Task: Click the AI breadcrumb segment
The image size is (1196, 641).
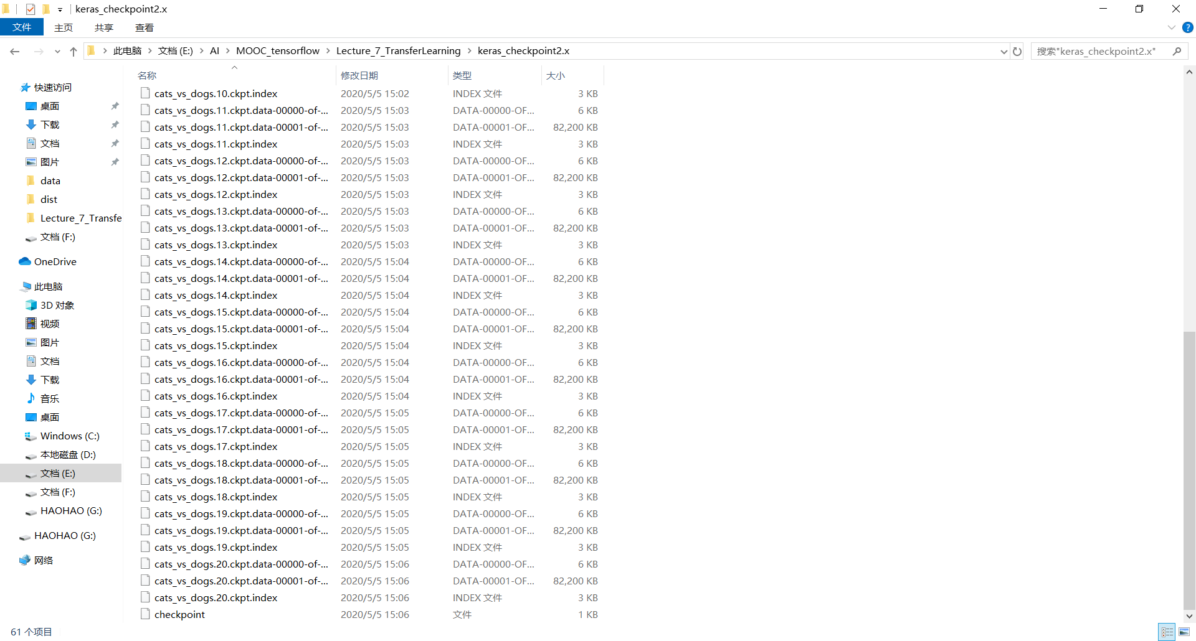Action: (214, 51)
